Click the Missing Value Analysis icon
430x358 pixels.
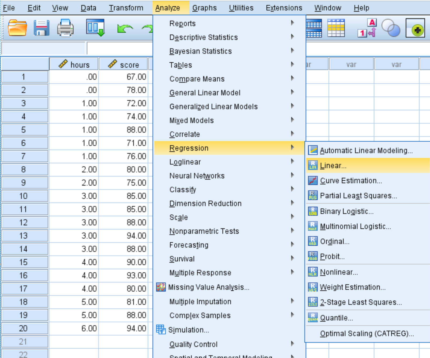[x=161, y=287]
